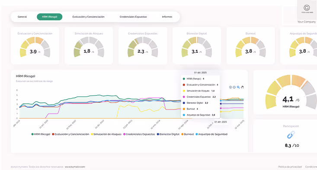Go to the Informes tab
Image resolution: width=317 pixels, height=170 pixels.
tap(167, 17)
